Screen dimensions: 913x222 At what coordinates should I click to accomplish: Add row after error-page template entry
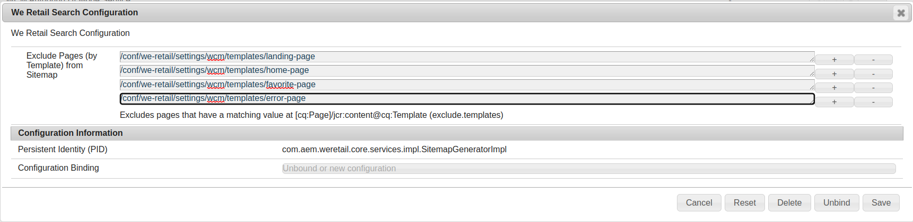(834, 102)
